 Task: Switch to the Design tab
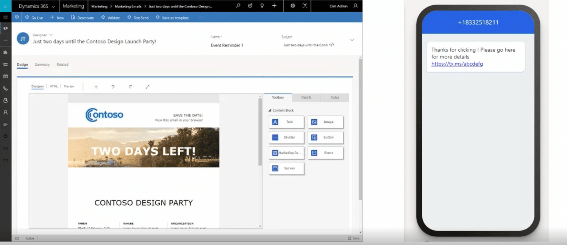point(22,65)
